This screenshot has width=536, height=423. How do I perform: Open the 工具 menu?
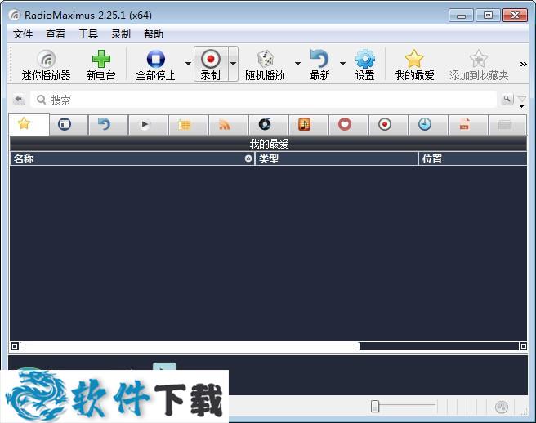88,33
